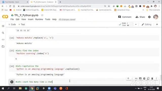This screenshot has width=162, height=91.
Task: Open the Windows notification center
Action: (158, 88)
